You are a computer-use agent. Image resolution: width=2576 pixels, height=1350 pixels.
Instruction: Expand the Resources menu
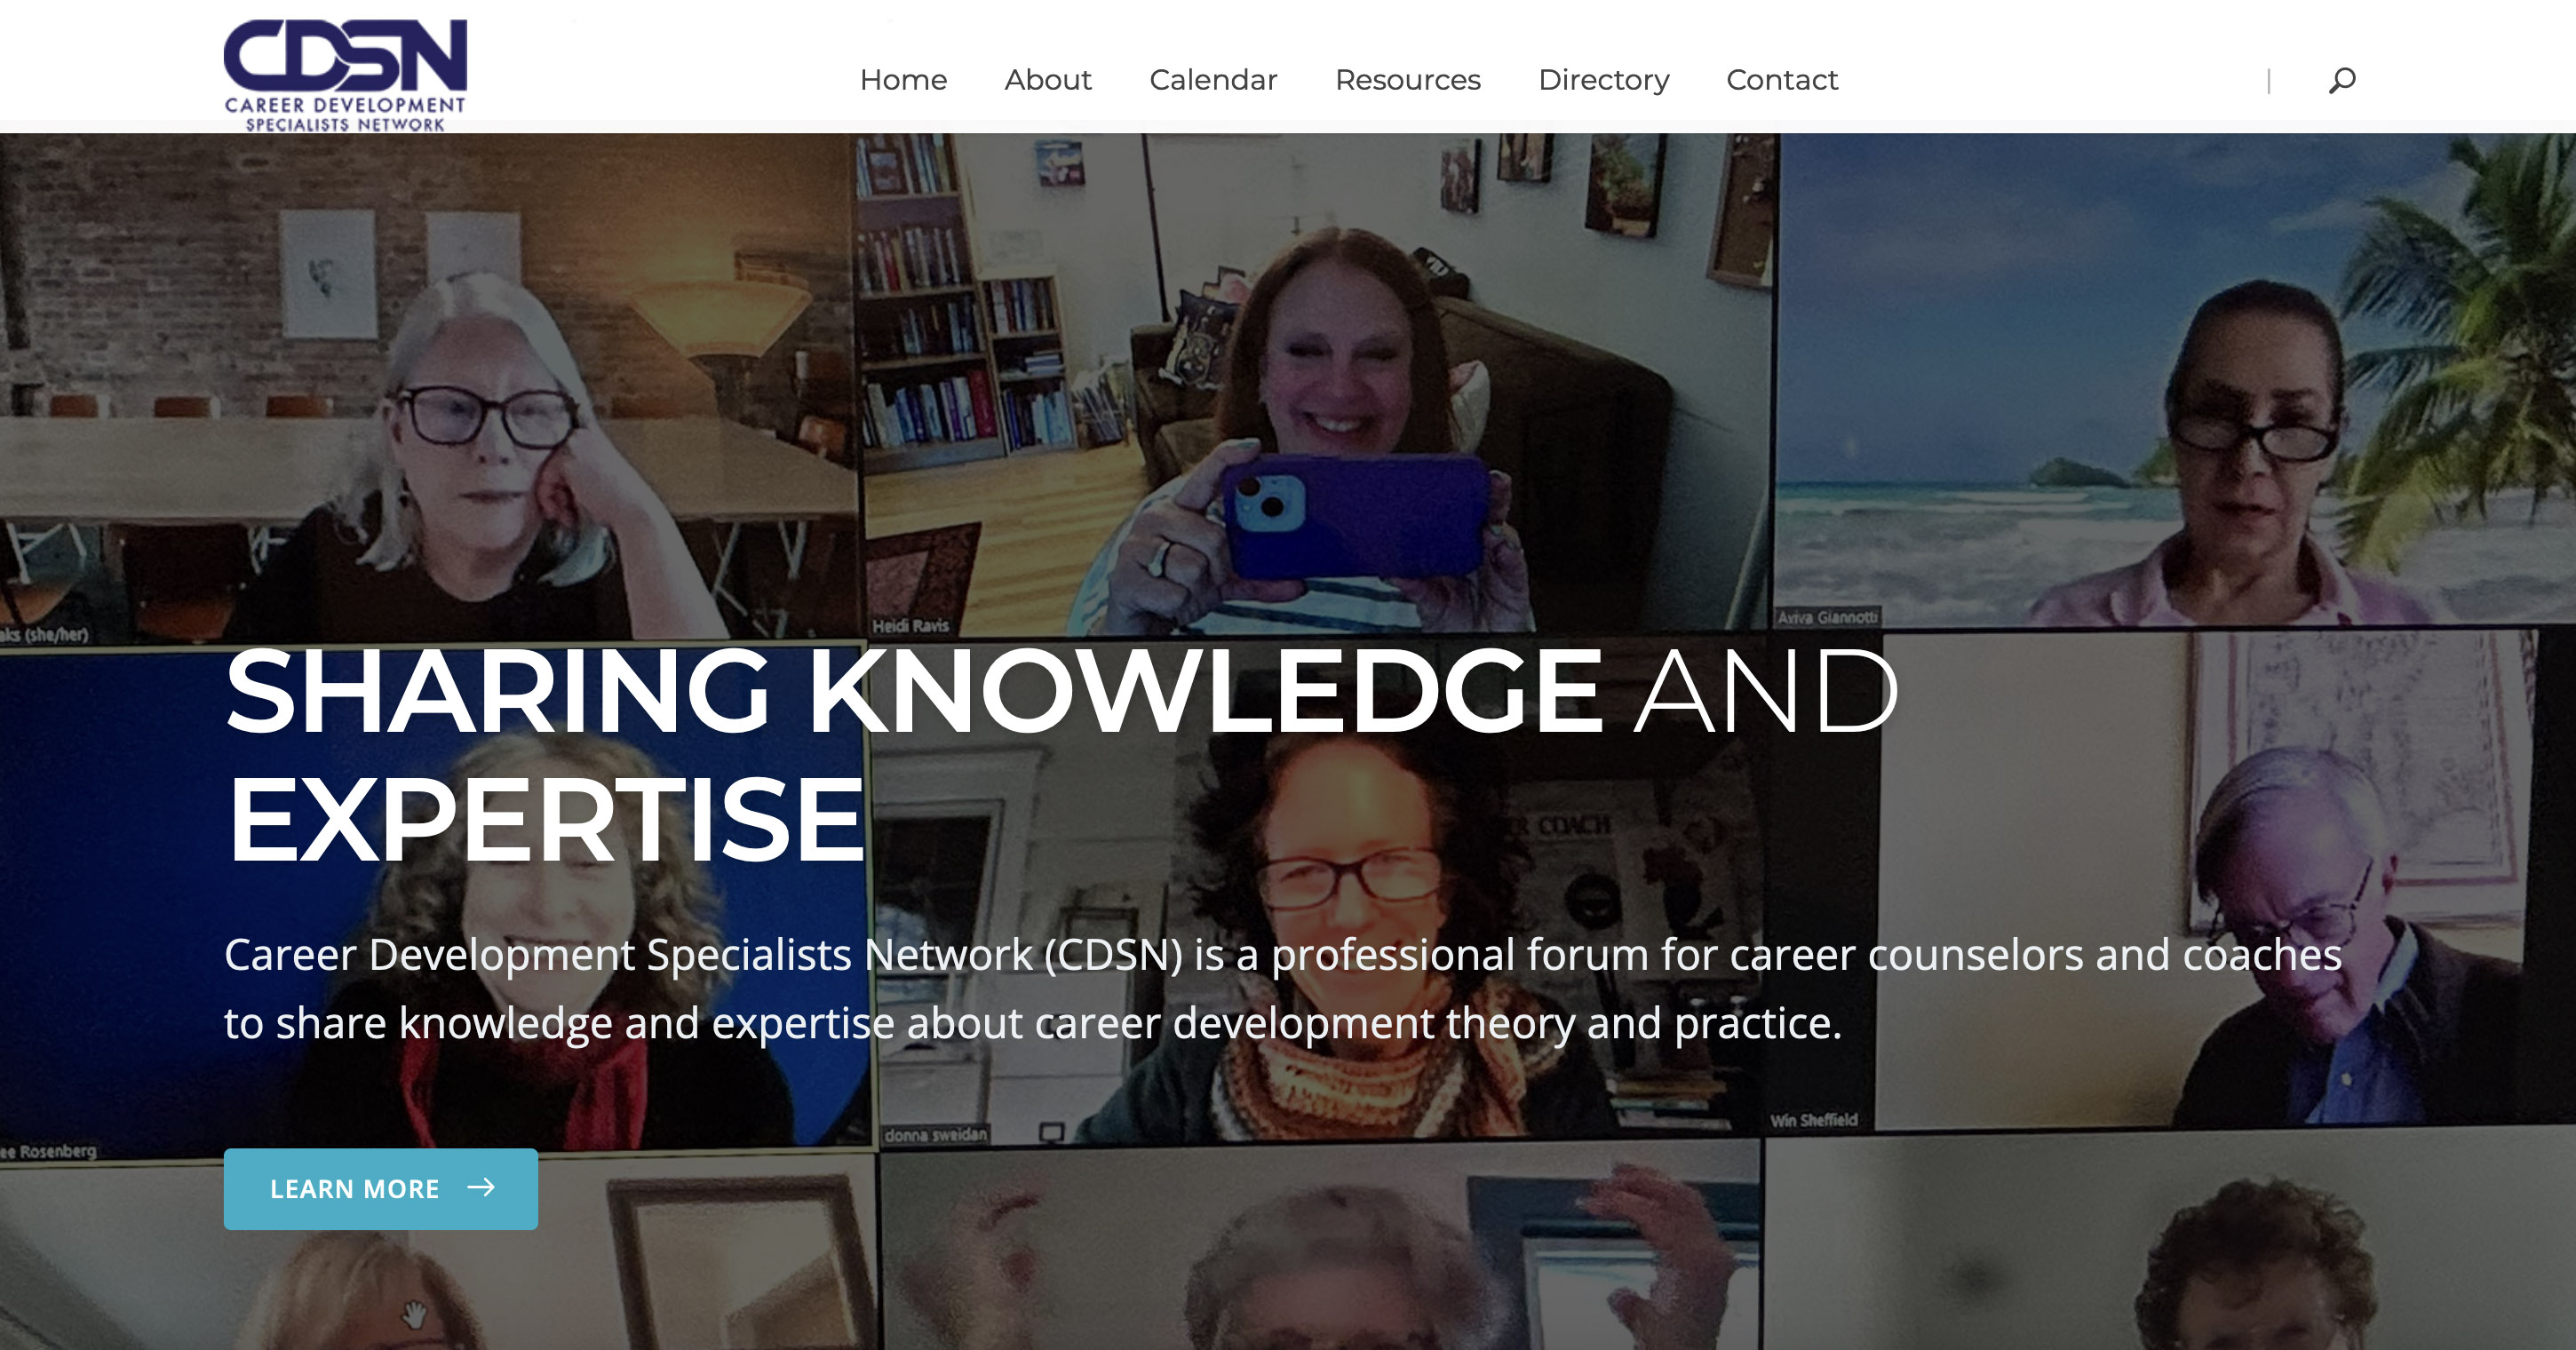click(1407, 80)
